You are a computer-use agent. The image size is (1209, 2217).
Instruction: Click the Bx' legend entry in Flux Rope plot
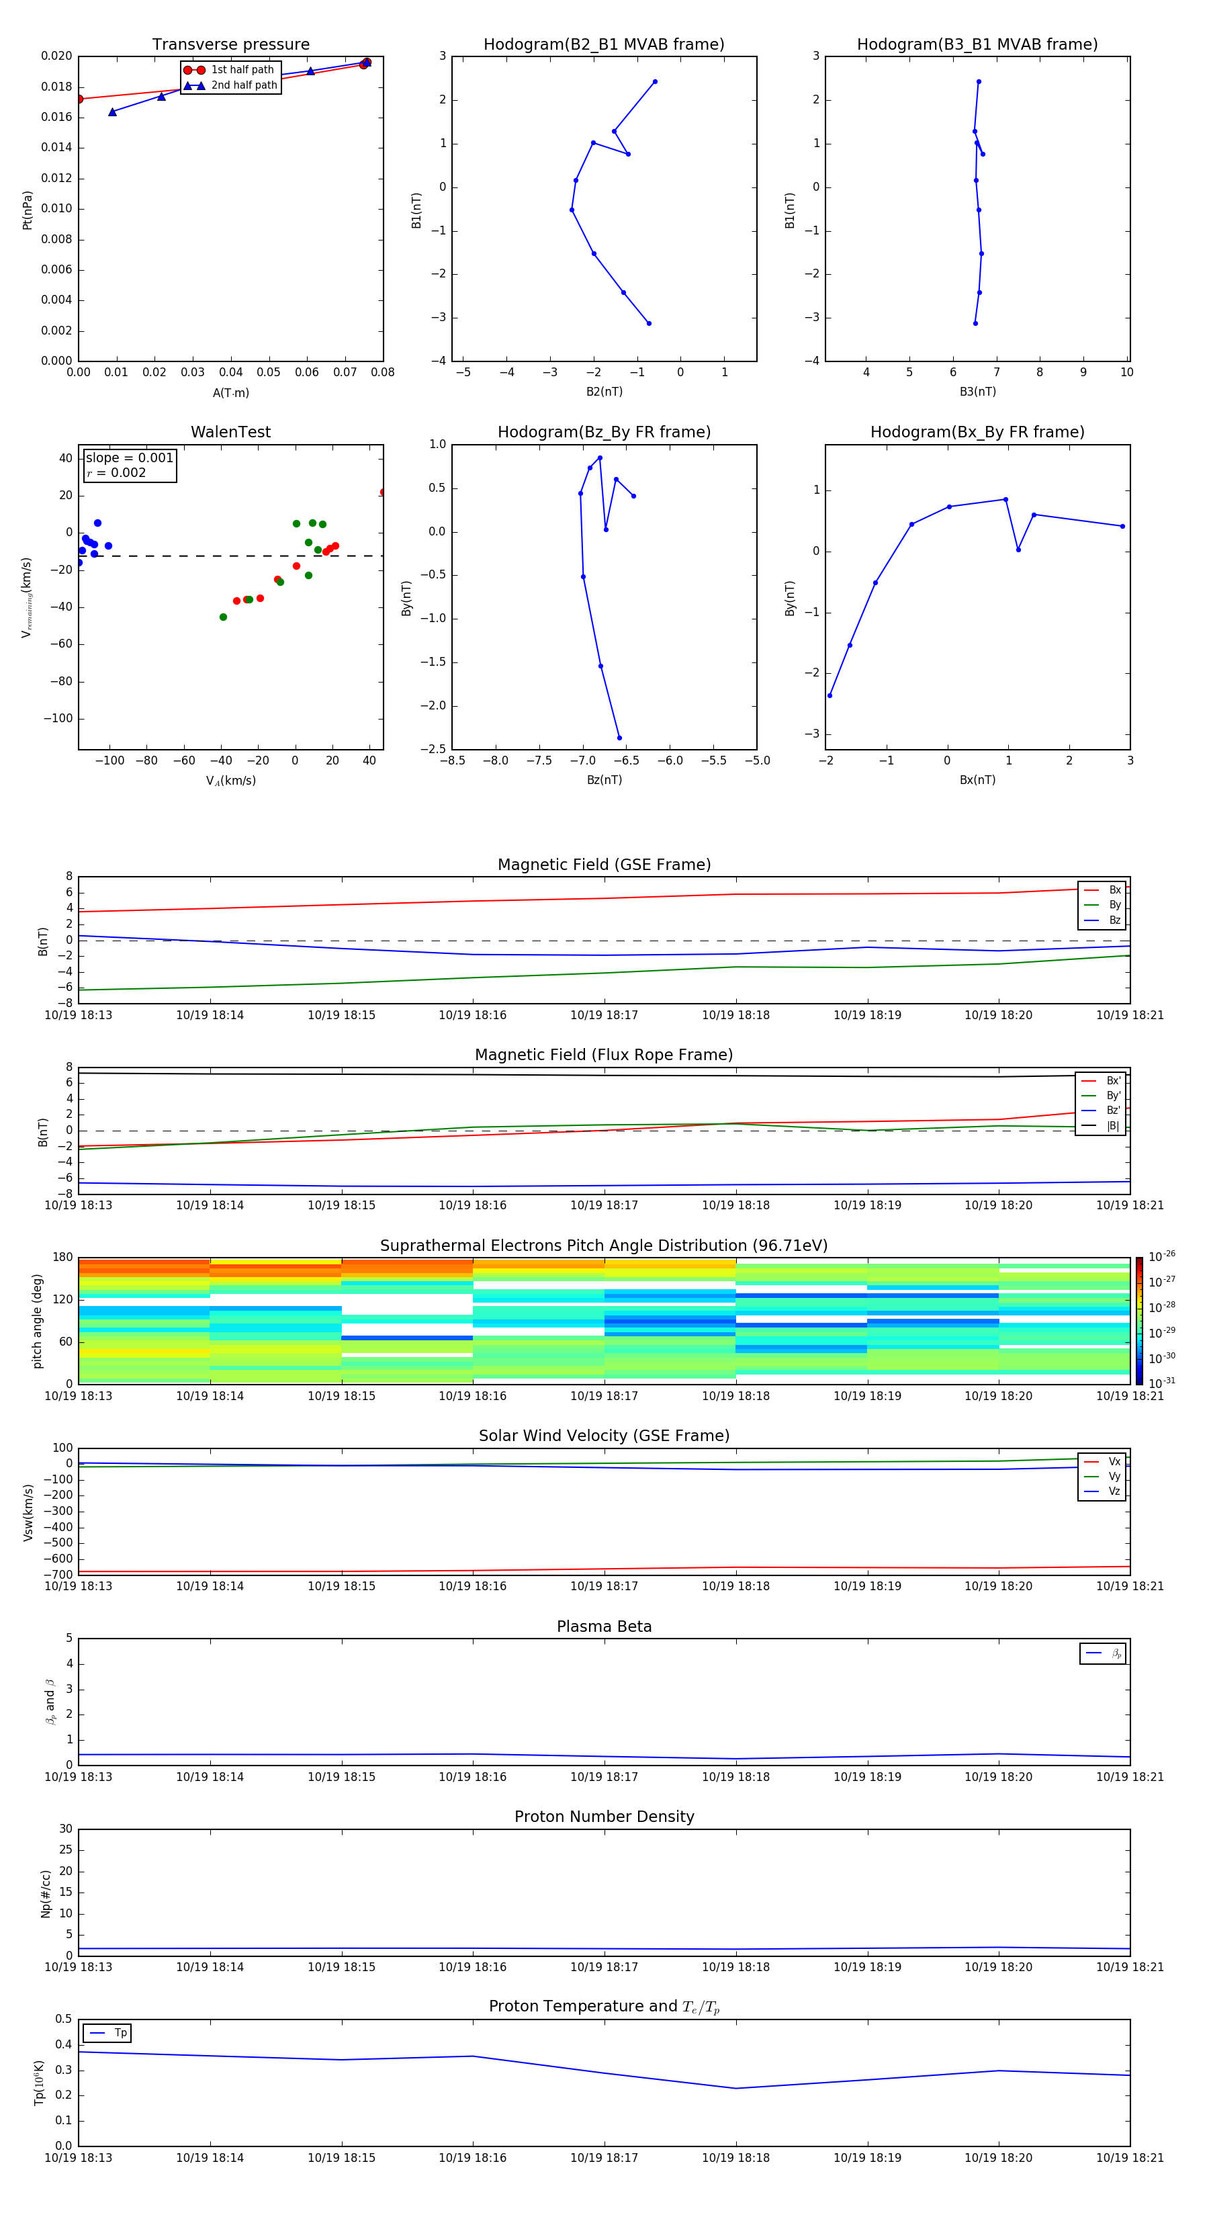(x=1101, y=1081)
